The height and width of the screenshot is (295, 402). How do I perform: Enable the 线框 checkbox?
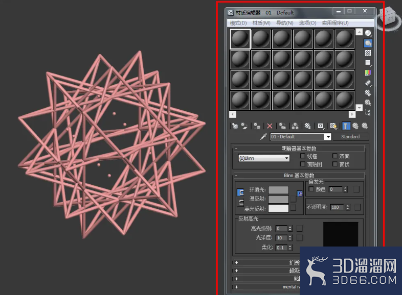pos(303,156)
